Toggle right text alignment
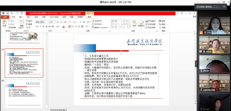The width and height of the screenshot is (231, 111). [x=76, y=27]
